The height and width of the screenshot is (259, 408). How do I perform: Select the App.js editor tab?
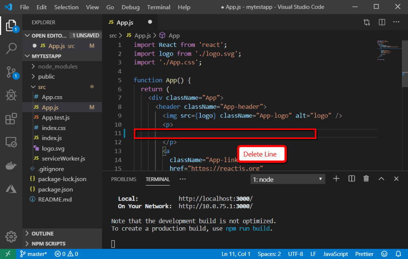(x=130, y=22)
